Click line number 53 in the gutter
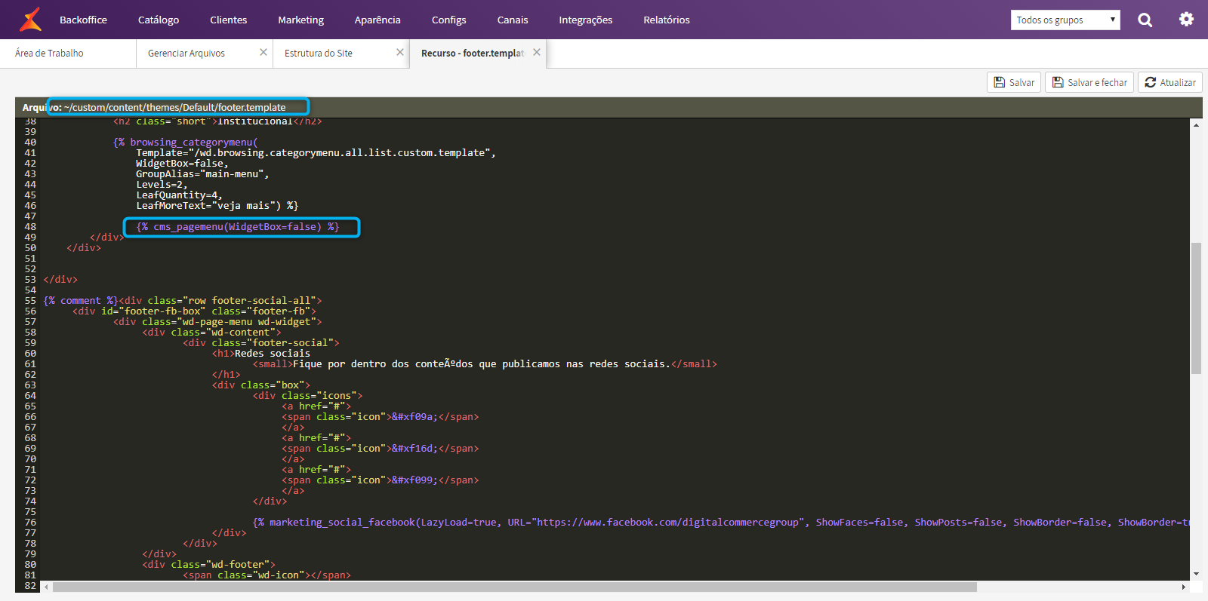Image resolution: width=1208 pixels, height=601 pixels. click(30, 279)
